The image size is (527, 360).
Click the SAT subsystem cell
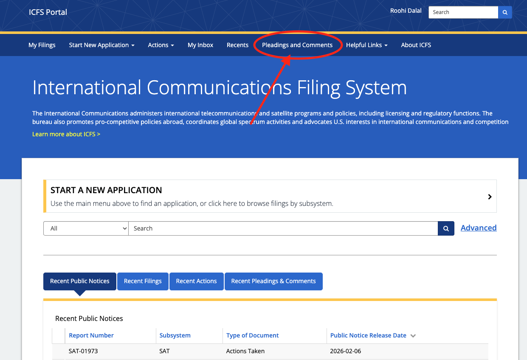tap(164, 351)
